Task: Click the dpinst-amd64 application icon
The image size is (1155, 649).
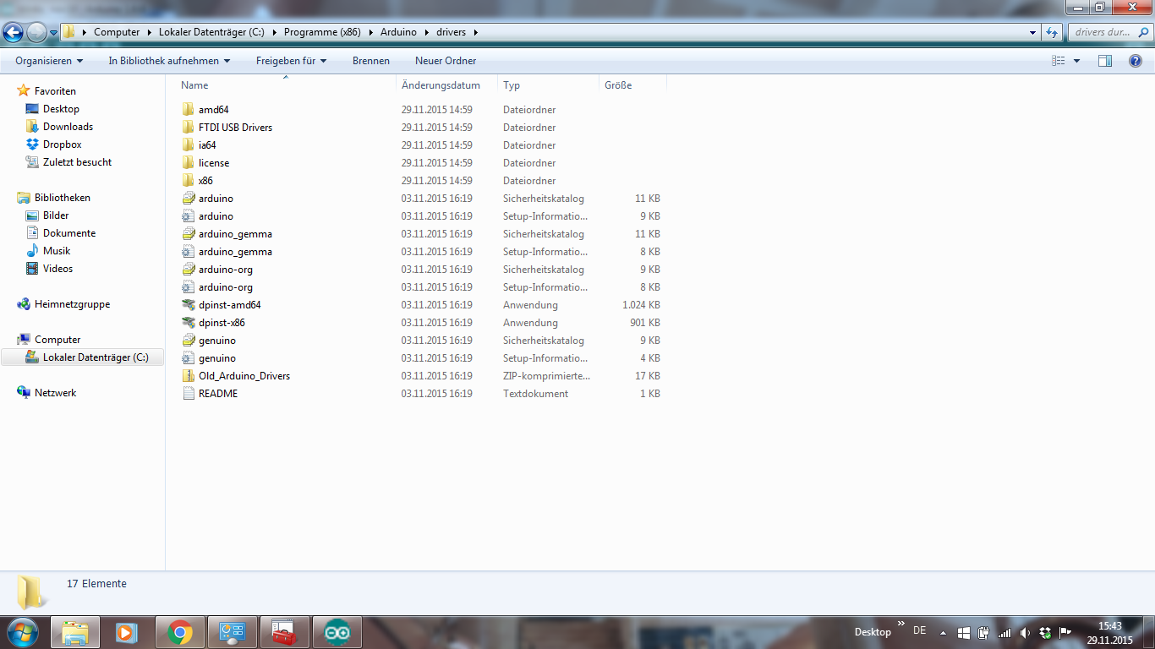Action: [189, 305]
